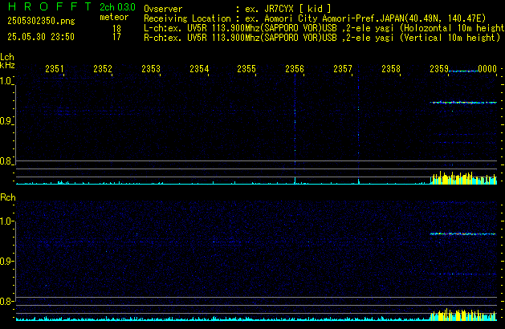Click the Ovserver line with JR7CYX
The width and height of the screenshot is (505, 329).
[238, 9]
